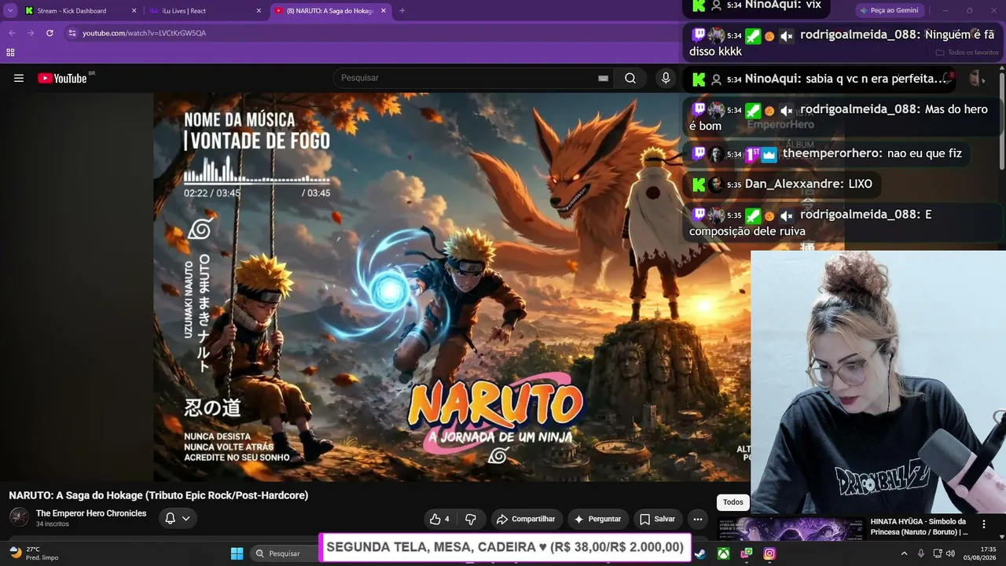This screenshot has width=1006, height=566.
Task: Expand the subscription notification bell dropdown
Action: 178,518
